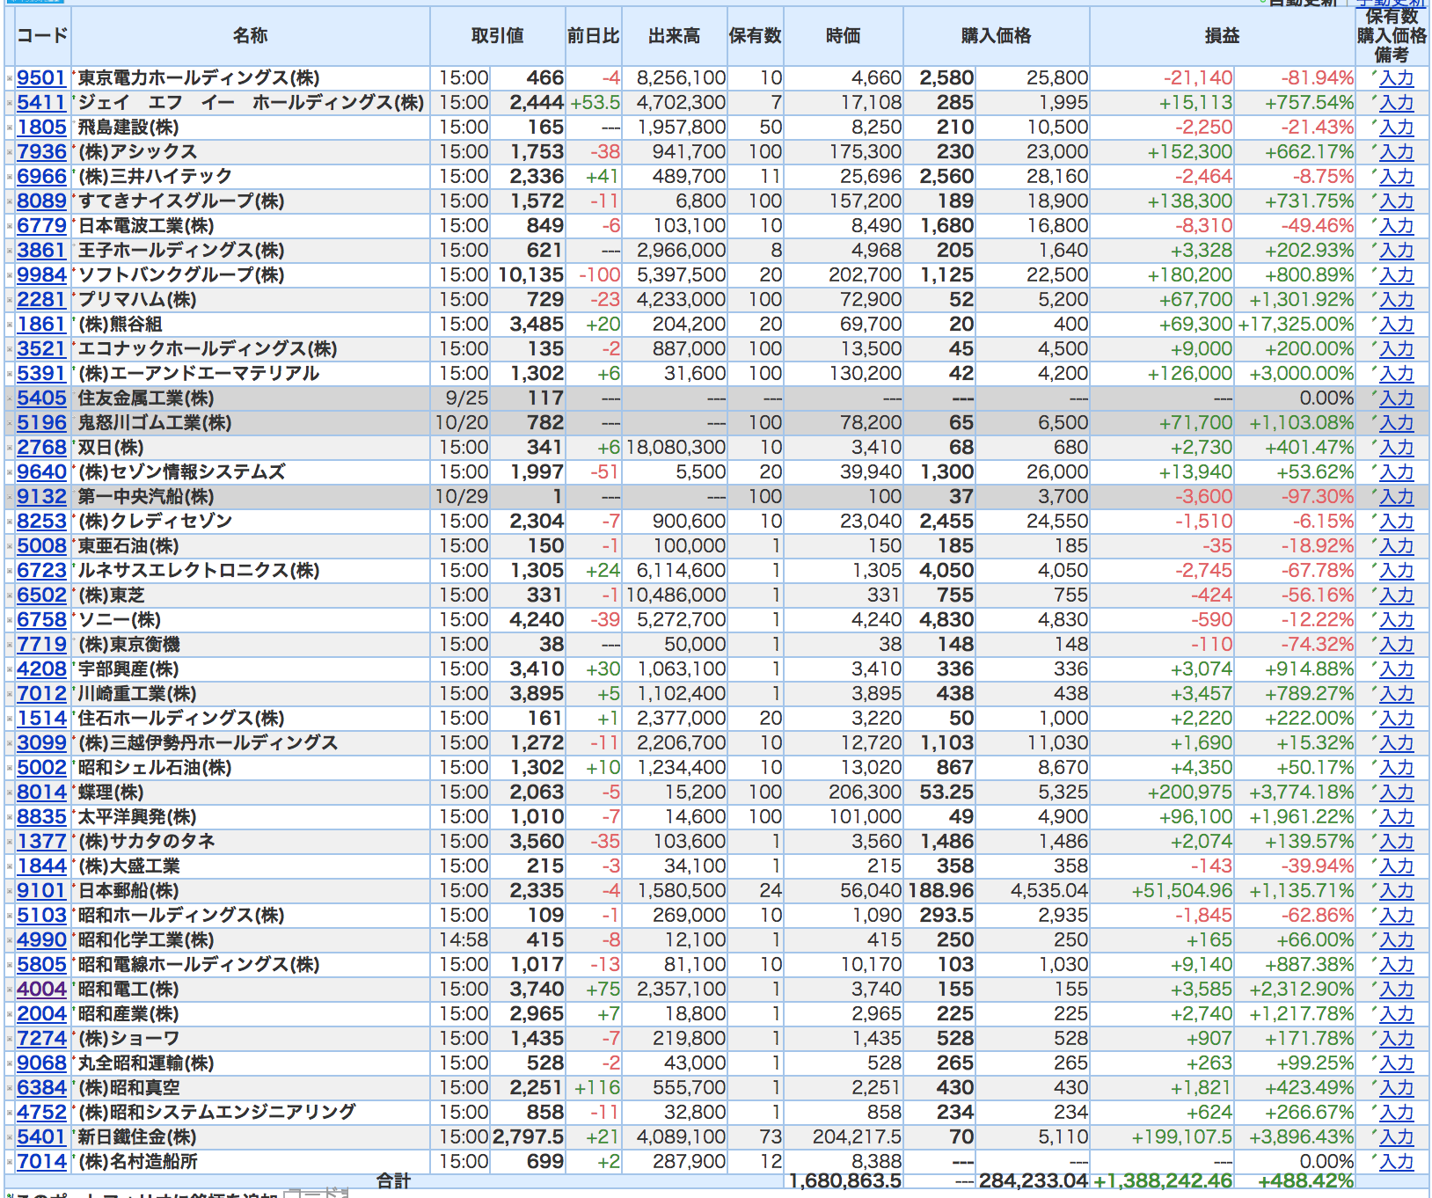Click 入力 link in 双日 row
1432x1198 pixels.
click(1396, 448)
